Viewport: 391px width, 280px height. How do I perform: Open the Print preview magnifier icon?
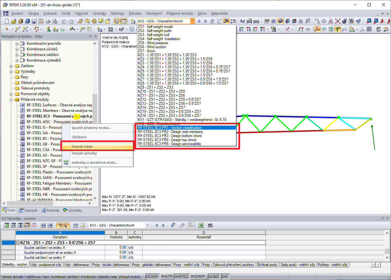(x=55, y=21)
